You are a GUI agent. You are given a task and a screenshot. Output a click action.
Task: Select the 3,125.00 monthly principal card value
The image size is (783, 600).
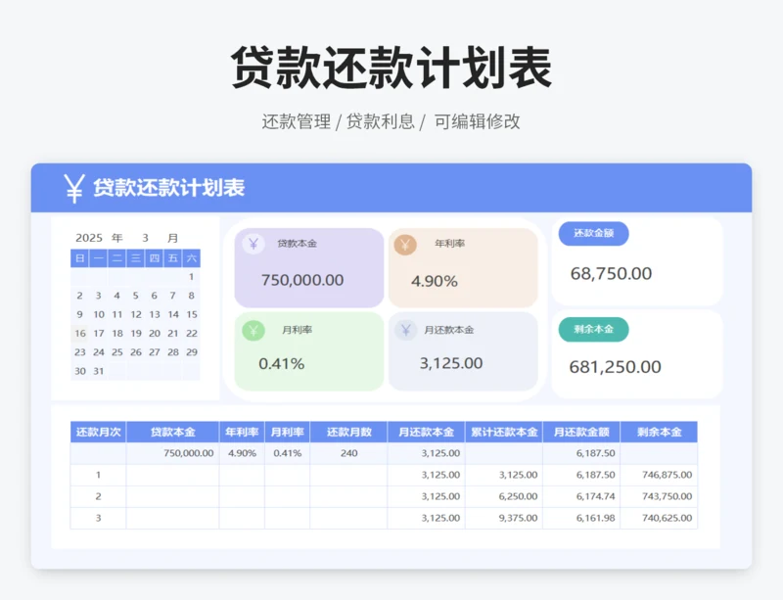click(451, 363)
